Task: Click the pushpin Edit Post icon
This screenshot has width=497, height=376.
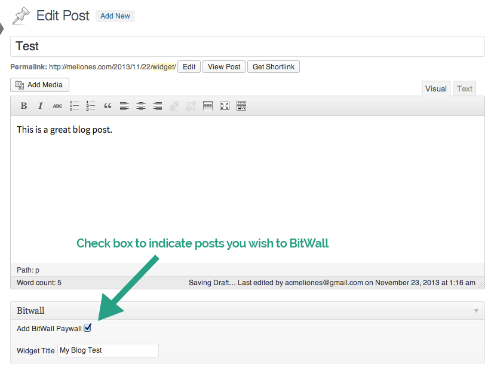Action: point(20,16)
